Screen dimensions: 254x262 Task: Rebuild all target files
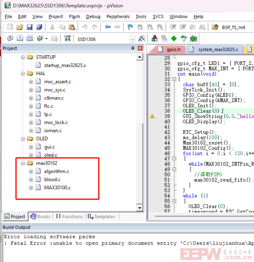point(30,38)
